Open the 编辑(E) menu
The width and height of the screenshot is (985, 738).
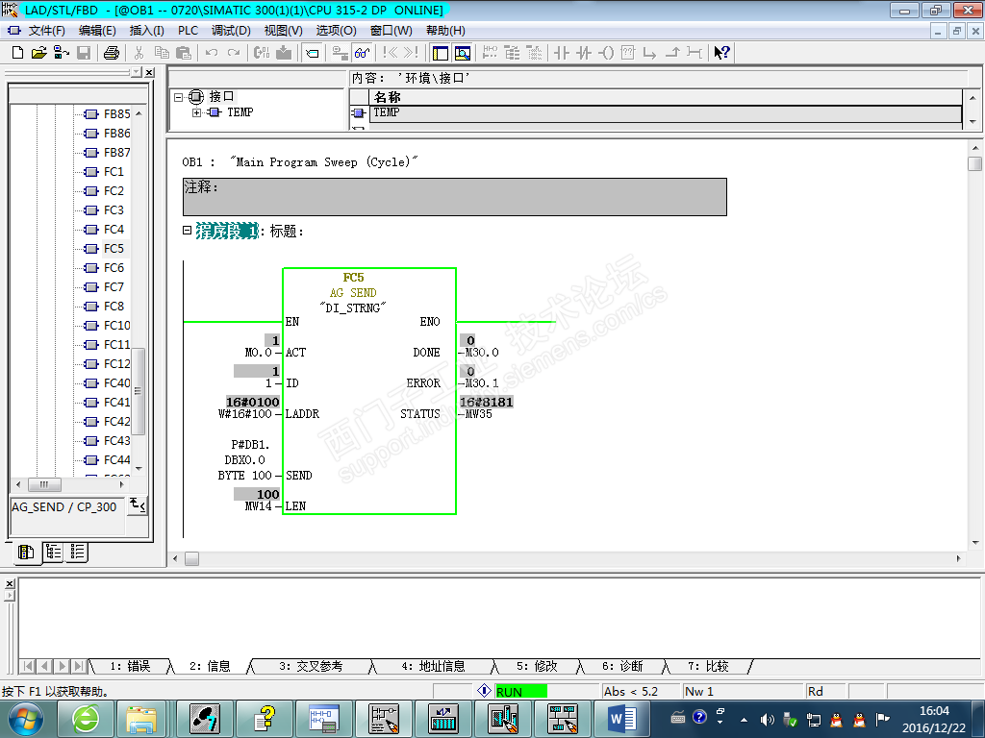[97, 30]
